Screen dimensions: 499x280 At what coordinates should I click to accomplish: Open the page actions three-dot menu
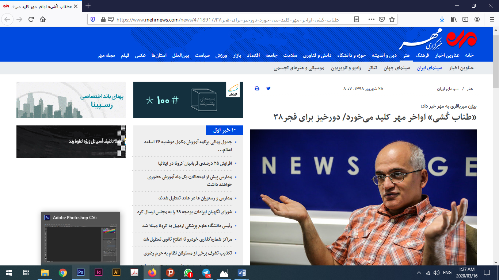(371, 19)
